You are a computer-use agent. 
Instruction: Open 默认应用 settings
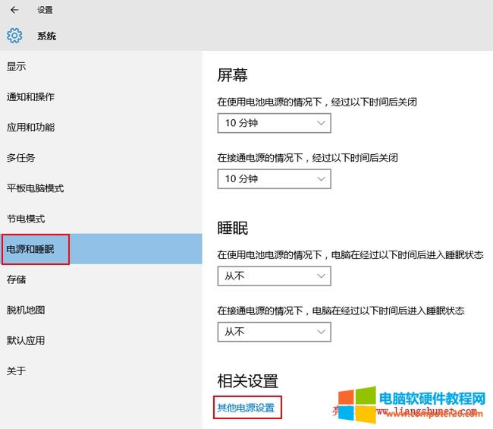(26, 340)
